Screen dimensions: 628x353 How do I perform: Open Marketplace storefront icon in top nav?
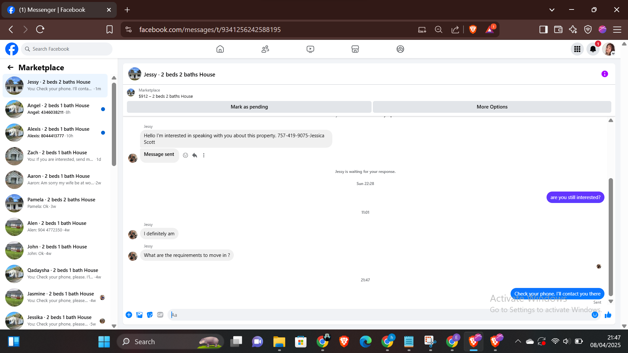tap(355, 49)
